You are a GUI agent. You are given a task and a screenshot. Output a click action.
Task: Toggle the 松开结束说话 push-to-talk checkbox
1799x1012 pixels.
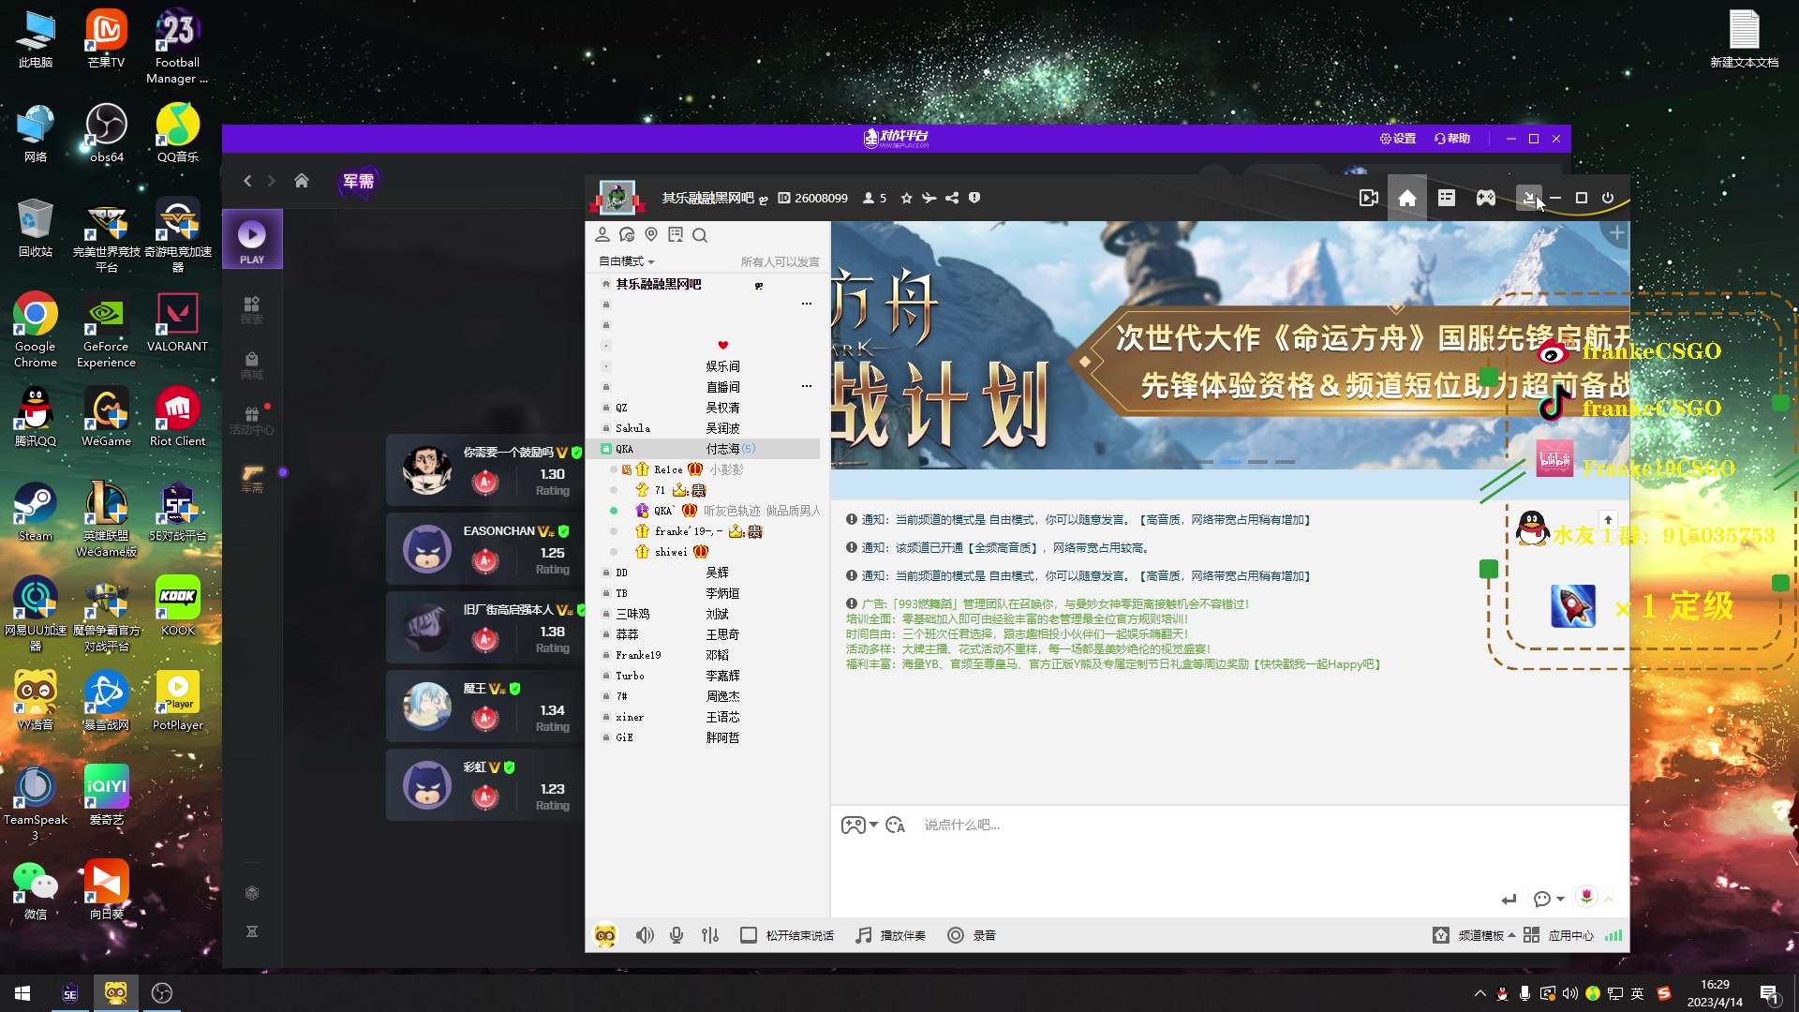pos(749,935)
